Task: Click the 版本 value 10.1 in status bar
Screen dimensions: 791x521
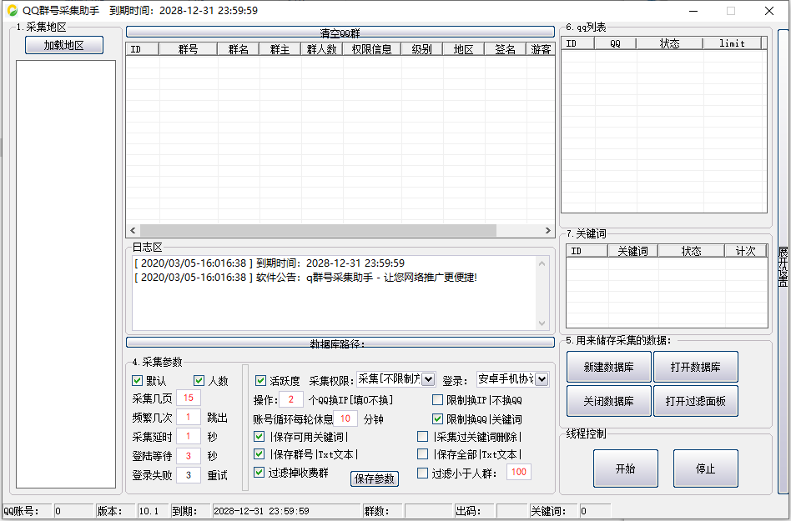Action: pyautogui.click(x=153, y=511)
